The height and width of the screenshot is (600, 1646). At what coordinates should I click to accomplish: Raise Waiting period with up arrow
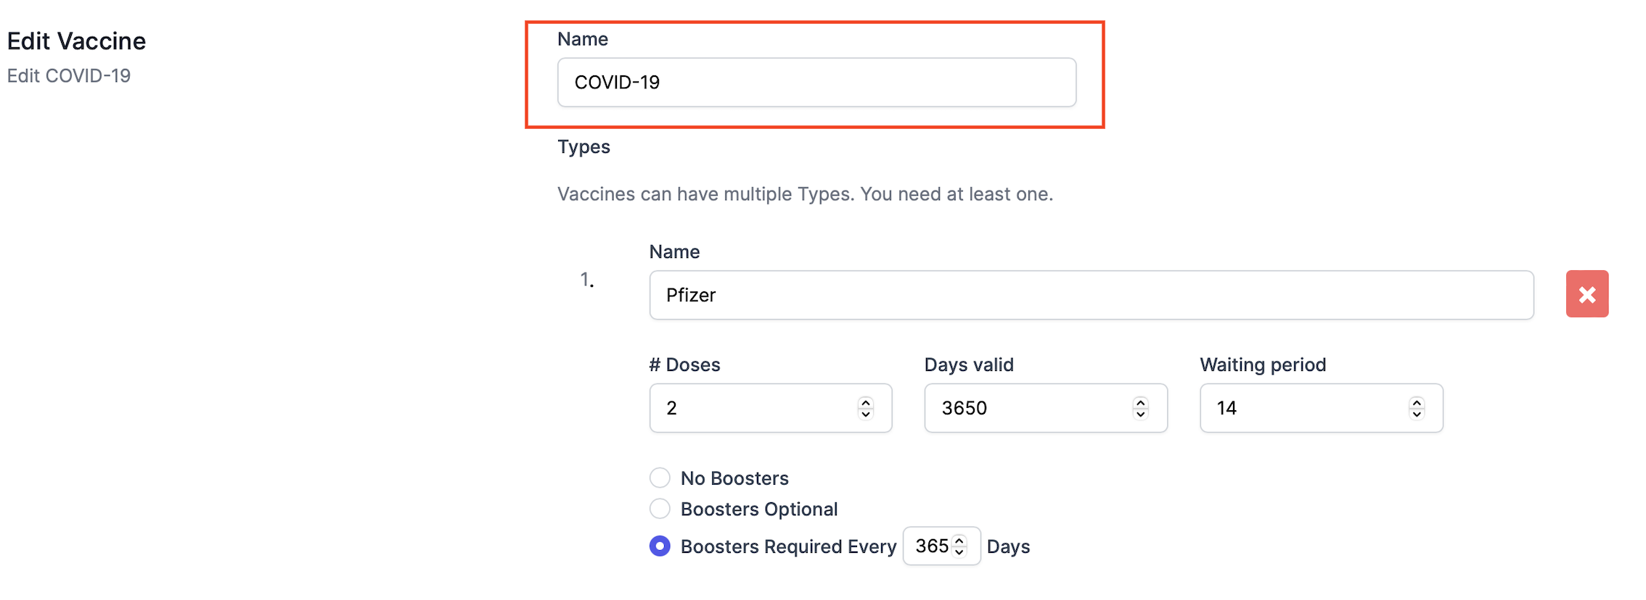1416,402
